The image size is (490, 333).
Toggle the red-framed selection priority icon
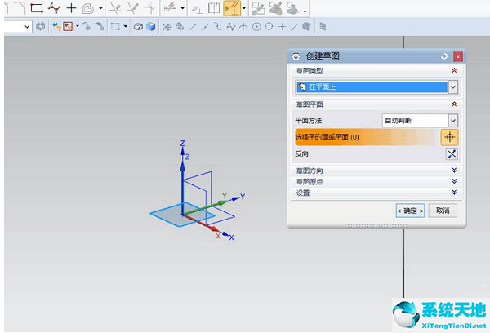68,27
